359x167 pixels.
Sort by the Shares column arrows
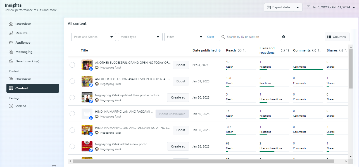(346, 50)
